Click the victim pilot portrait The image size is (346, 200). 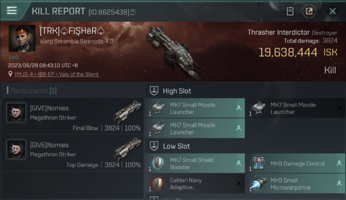tap(22, 38)
